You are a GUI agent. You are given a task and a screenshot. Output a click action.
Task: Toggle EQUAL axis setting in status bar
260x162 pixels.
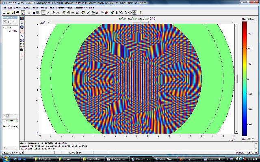point(71,151)
